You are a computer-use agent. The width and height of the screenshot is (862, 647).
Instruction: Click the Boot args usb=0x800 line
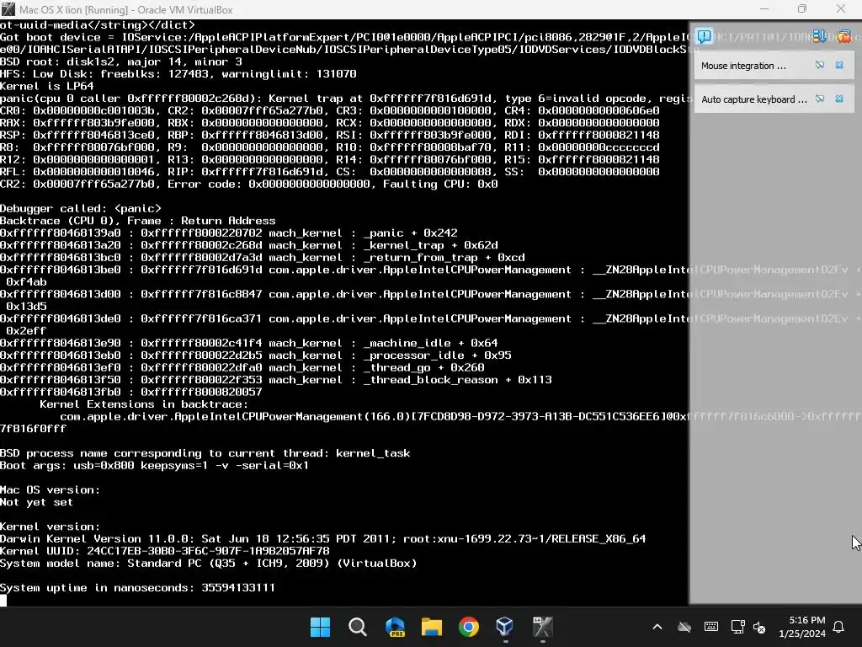point(155,465)
